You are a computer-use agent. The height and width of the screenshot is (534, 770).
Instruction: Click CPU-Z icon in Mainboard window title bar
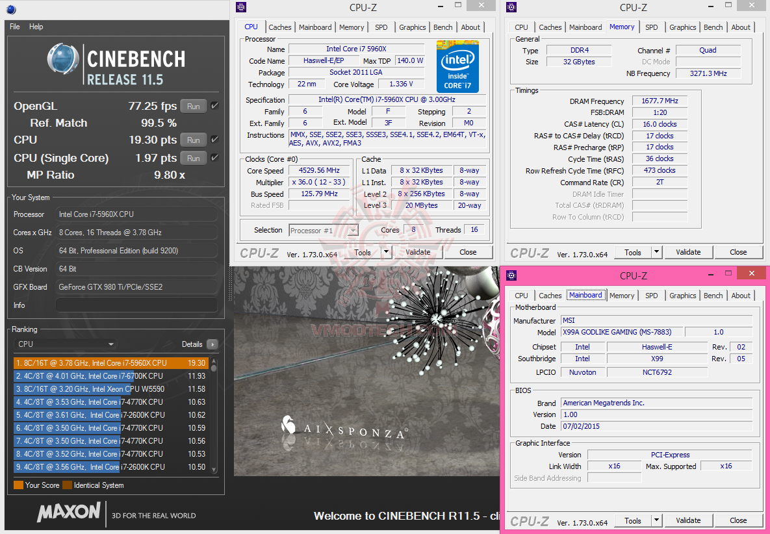coord(511,275)
